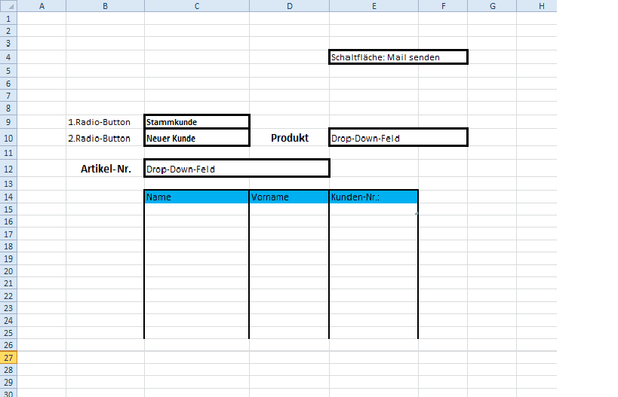The image size is (618, 397).
Task: Select highlighted row 27 header
Action: (8, 358)
